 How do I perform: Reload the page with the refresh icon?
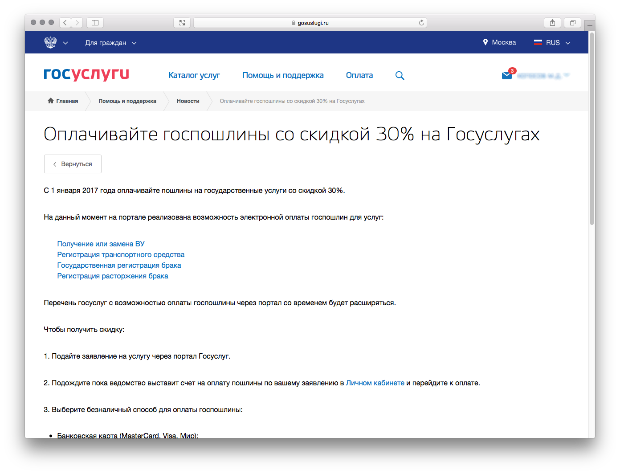point(421,23)
